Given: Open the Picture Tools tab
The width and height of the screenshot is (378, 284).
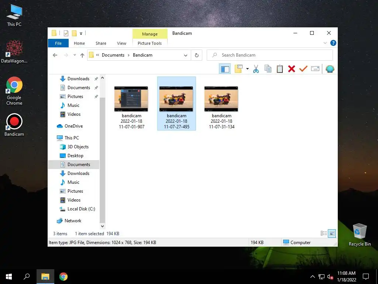Looking at the screenshot, I should point(150,43).
